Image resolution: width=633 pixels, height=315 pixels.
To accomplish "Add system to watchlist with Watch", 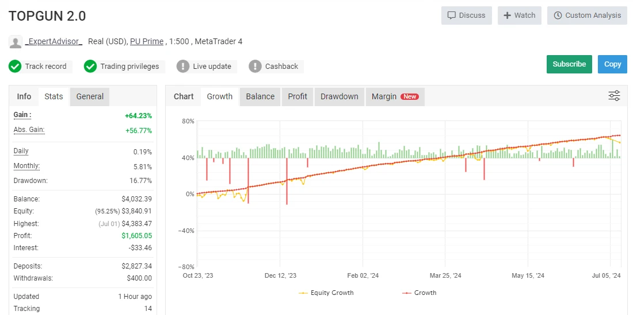I will point(519,15).
